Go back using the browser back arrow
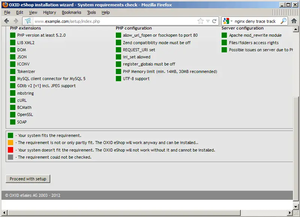Viewport: 300px width, 217px height. pyautogui.click(x=6, y=21)
